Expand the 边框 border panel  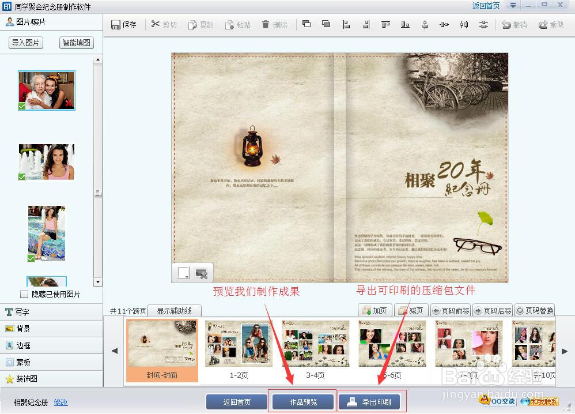point(51,345)
